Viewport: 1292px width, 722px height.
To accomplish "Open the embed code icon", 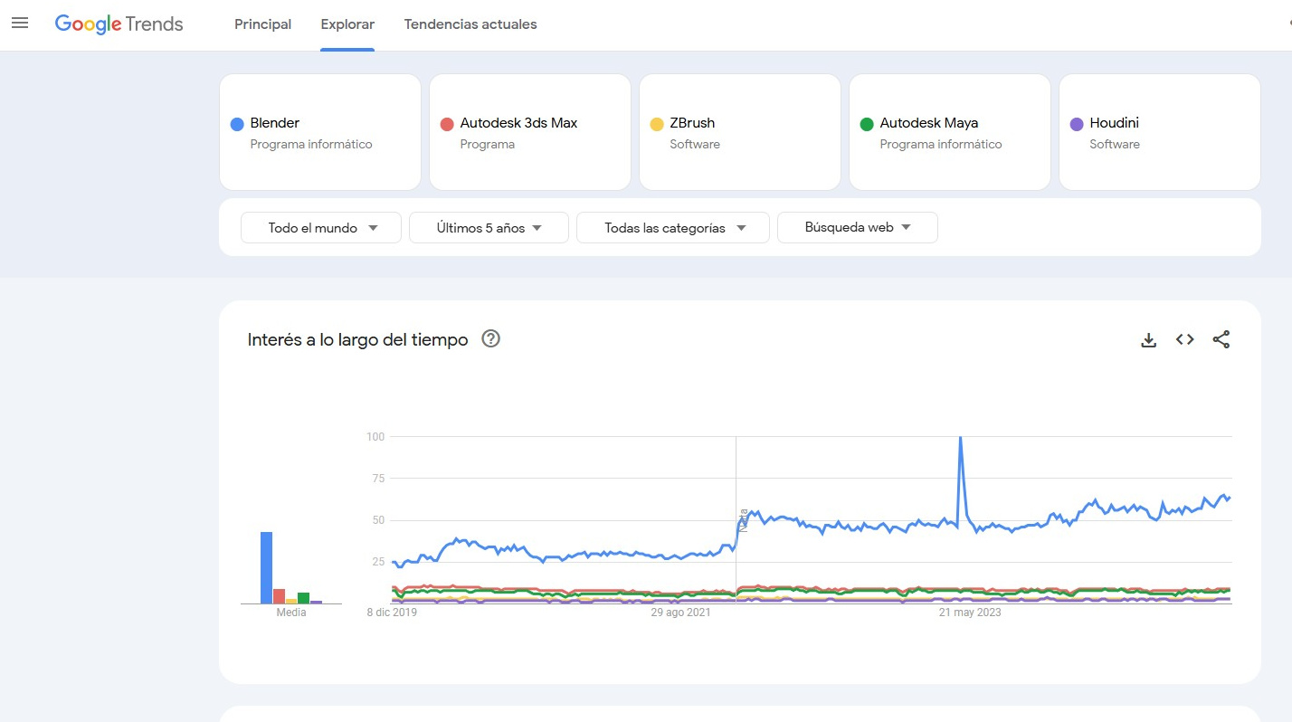I will click(1184, 340).
